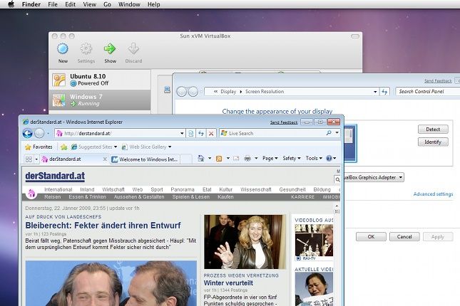This screenshot has height=306, width=460.
Task: Open the Tools menu in IE
Action: (314, 158)
